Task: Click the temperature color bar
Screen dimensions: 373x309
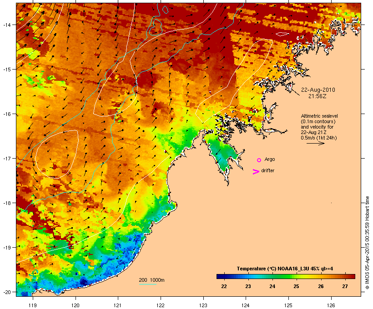Action: pos(286,276)
